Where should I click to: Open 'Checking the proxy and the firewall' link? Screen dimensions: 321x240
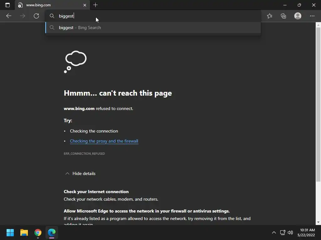pos(104,141)
